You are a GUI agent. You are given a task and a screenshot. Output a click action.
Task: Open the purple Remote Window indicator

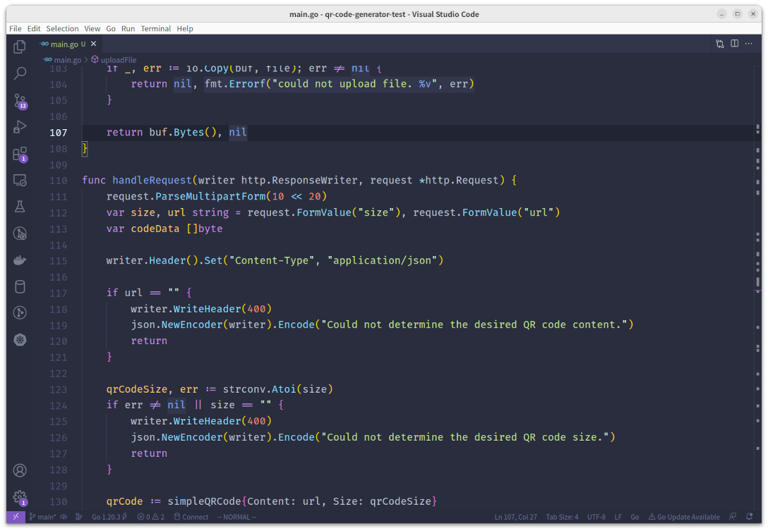click(x=16, y=517)
